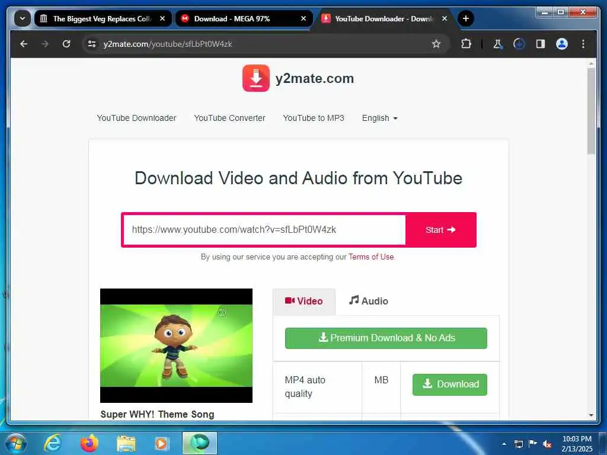Screen dimensions: 607x455
Task: Switch to The Biggest Veg Replaces tab
Action: point(103,18)
